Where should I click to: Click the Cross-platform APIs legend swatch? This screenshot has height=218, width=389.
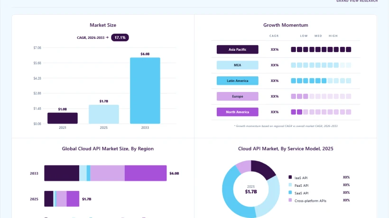point(290,200)
